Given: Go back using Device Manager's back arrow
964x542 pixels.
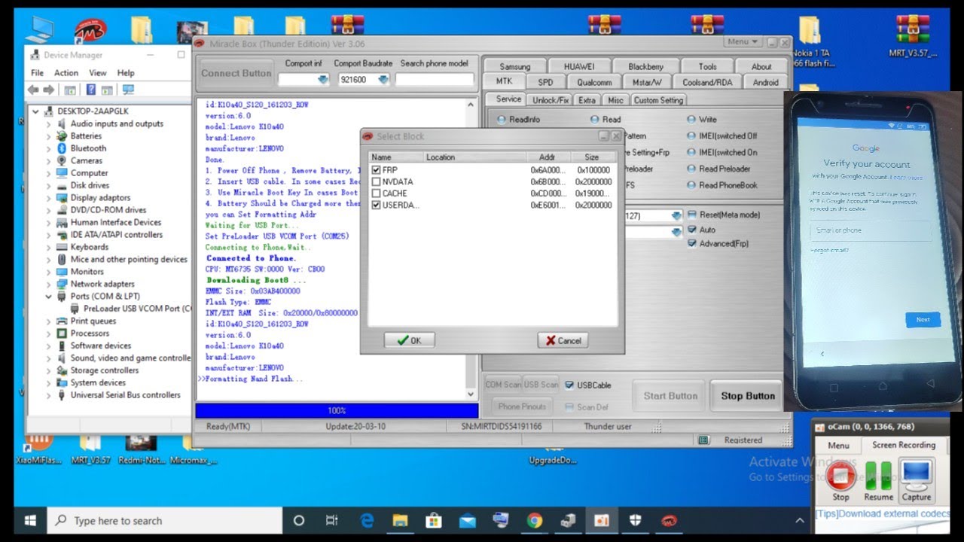Looking at the screenshot, I should [33, 90].
